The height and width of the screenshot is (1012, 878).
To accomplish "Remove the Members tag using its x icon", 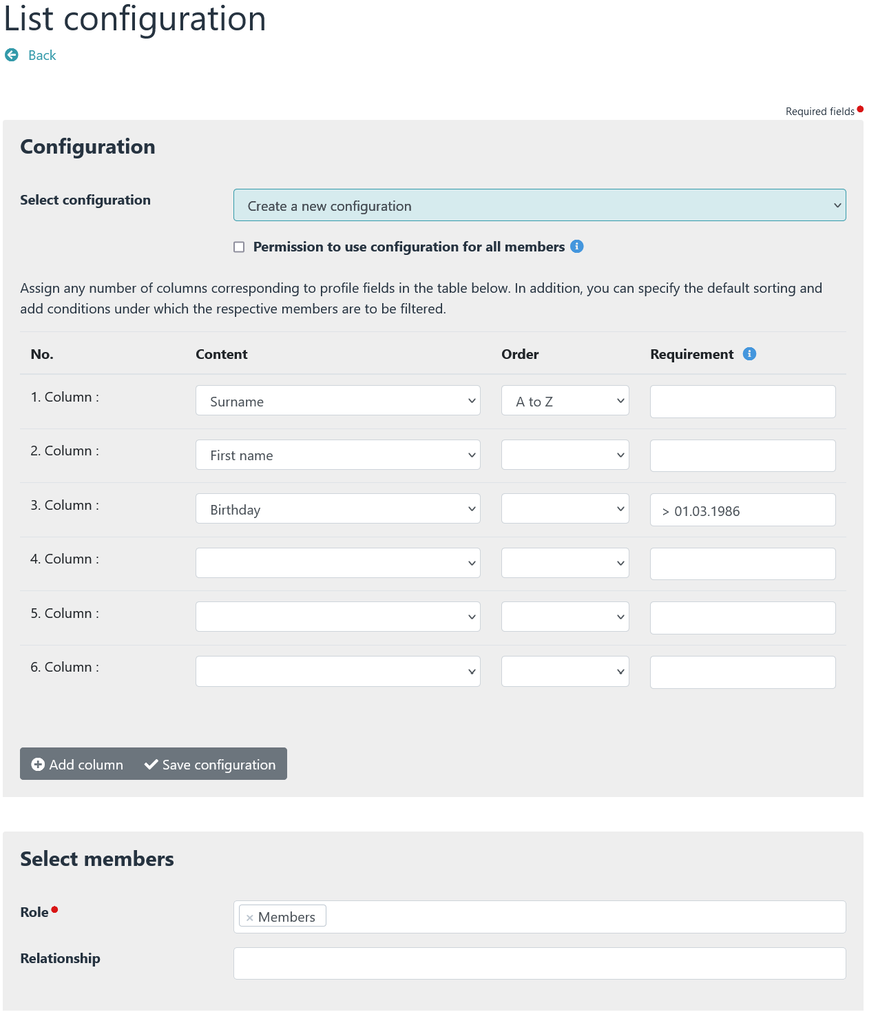I will point(249,916).
